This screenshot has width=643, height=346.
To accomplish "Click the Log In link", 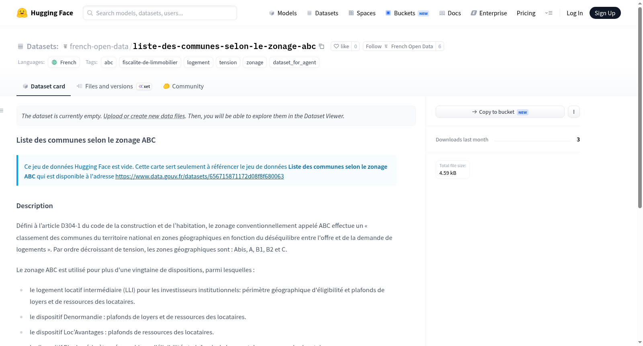I will pyautogui.click(x=575, y=13).
